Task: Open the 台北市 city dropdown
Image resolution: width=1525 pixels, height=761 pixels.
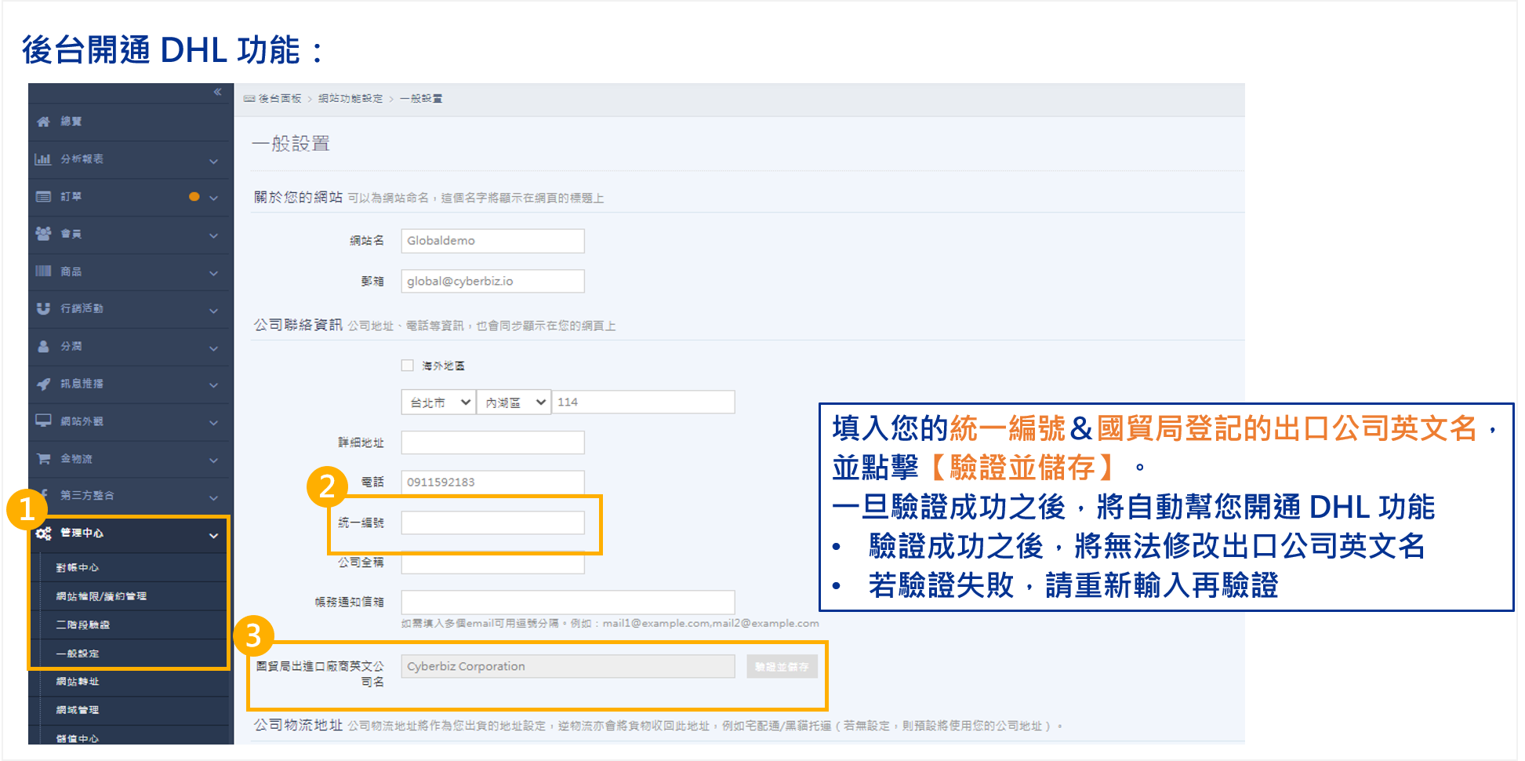Action: point(437,401)
